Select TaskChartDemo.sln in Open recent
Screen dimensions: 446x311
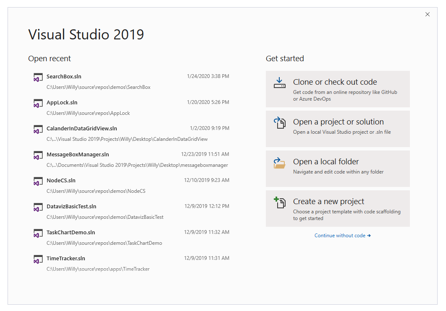(x=131, y=238)
